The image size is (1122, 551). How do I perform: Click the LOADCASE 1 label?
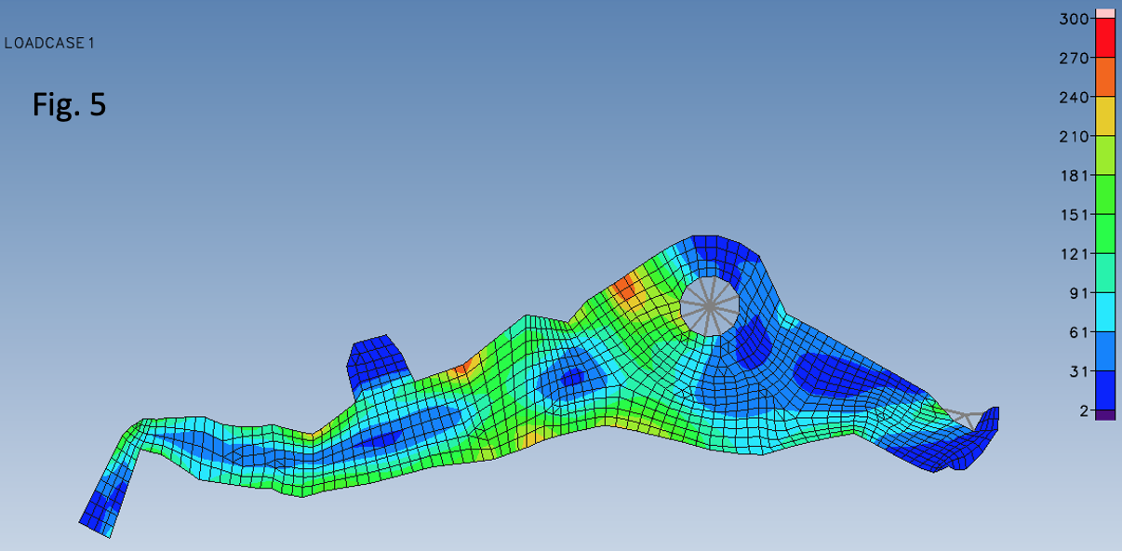pos(49,43)
